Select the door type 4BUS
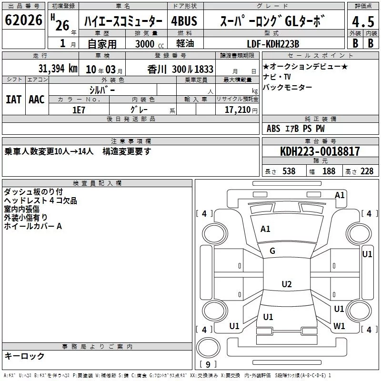Viewport: 381px width, 381px height. [184, 21]
